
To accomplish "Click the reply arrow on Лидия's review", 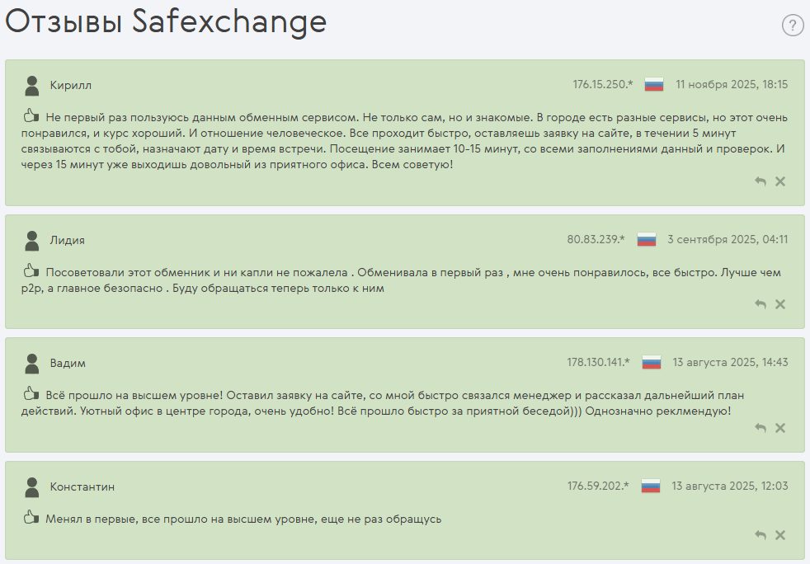I will click(x=760, y=303).
